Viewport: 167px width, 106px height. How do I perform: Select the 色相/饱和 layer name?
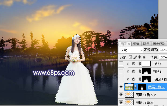coord(160,79)
